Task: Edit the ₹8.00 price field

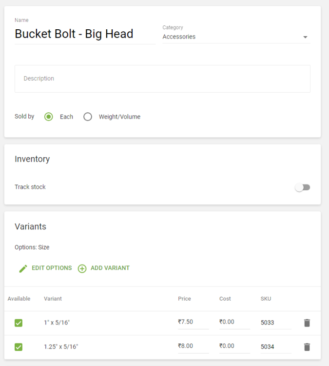Action: coord(193,346)
